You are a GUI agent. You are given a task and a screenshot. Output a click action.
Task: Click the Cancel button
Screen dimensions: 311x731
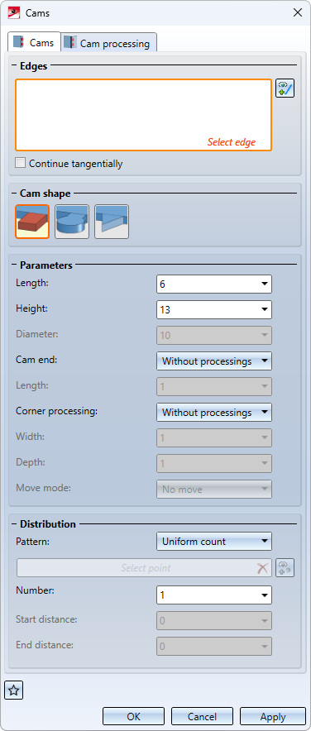pos(202,717)
